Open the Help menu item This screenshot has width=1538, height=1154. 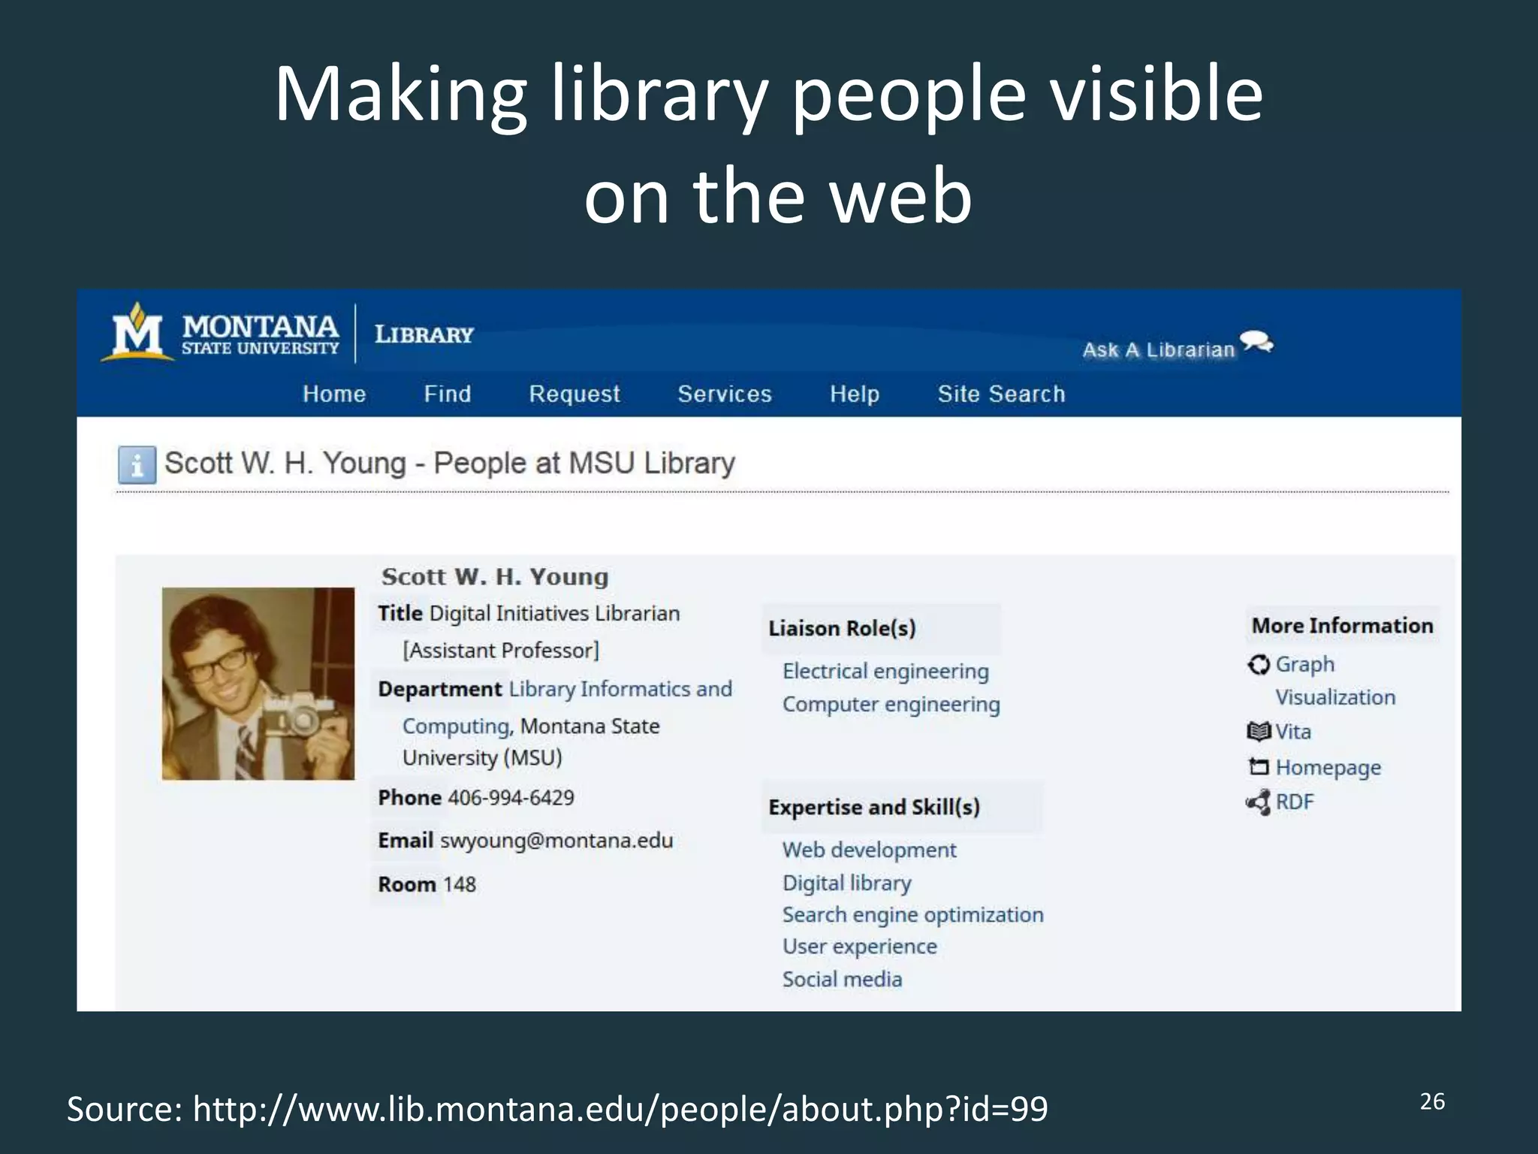[x=855, y=394]
